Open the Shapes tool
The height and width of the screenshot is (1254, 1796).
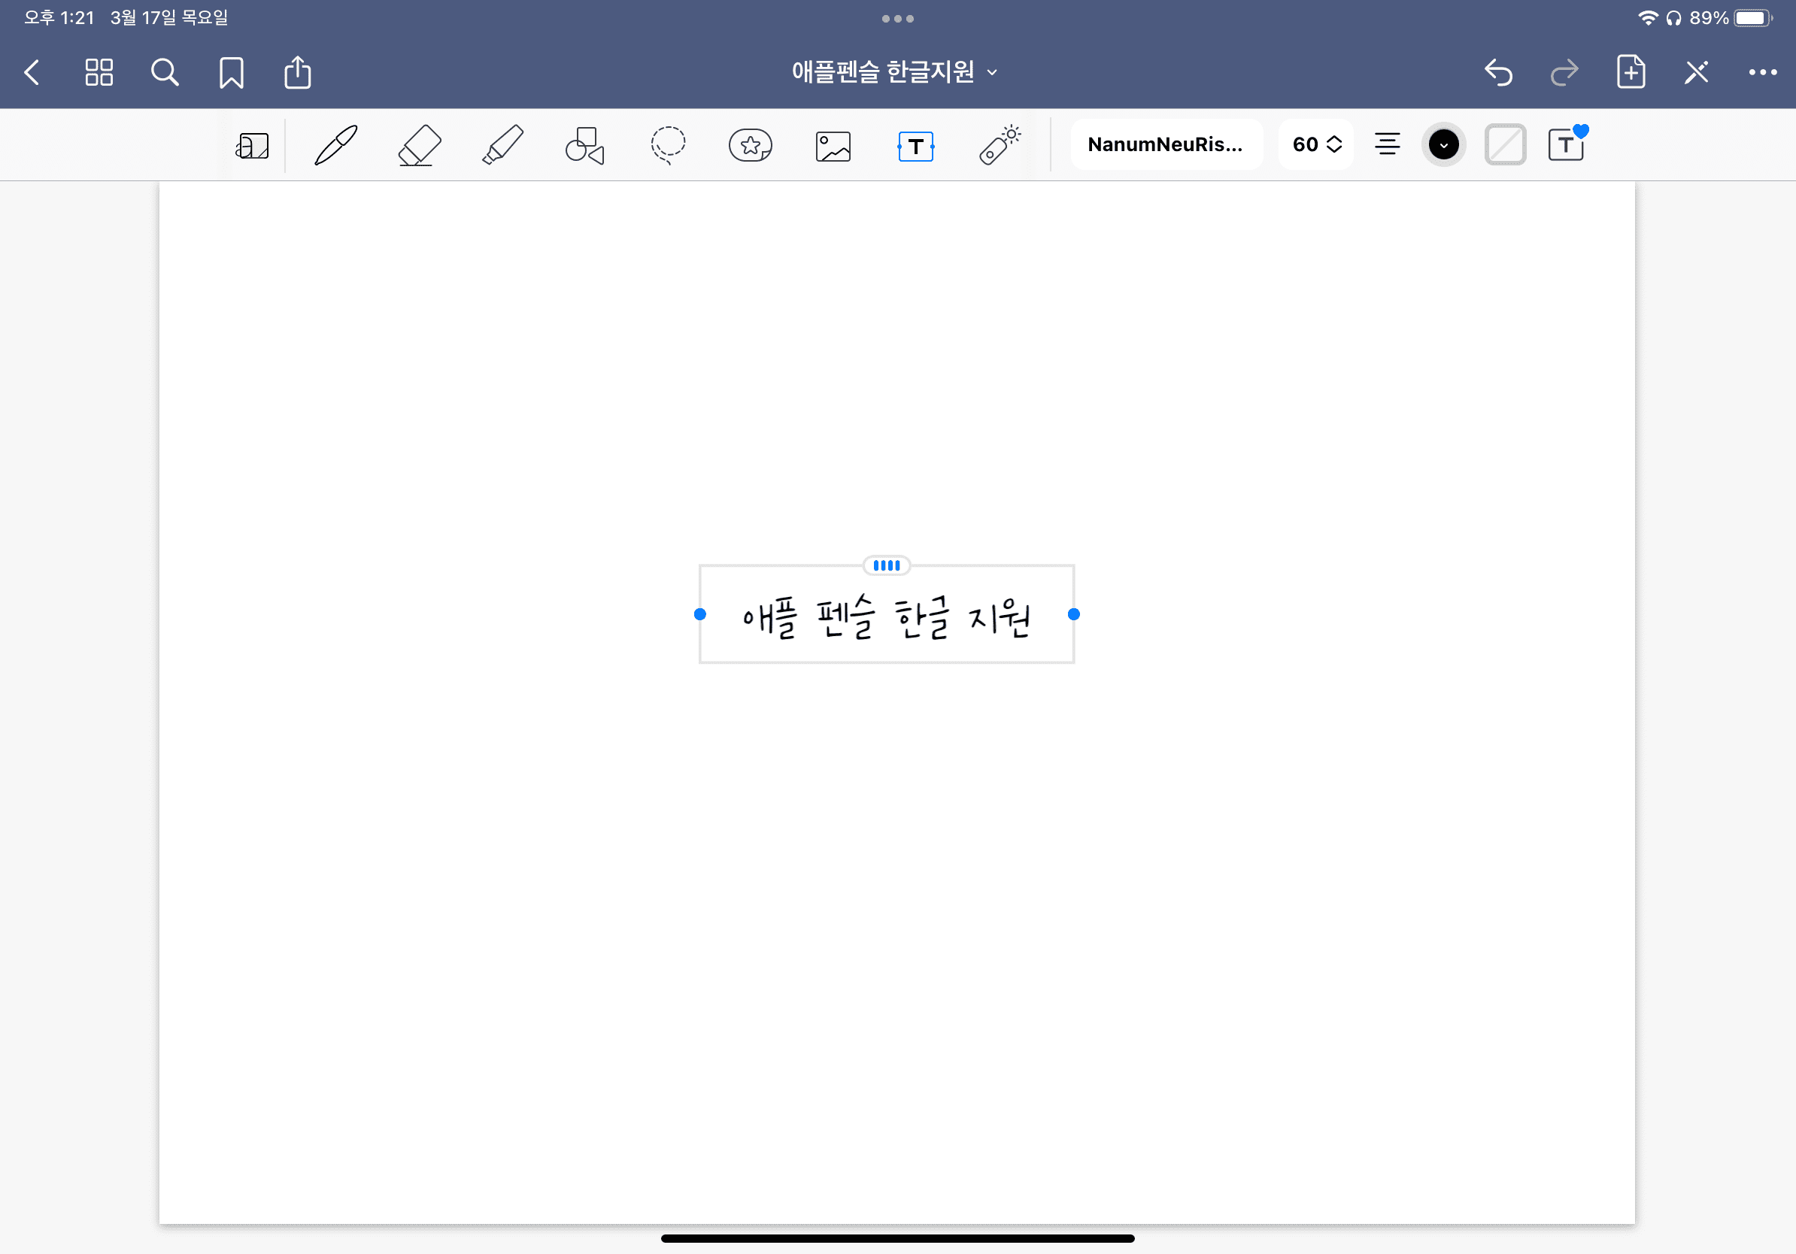[585, 144]
